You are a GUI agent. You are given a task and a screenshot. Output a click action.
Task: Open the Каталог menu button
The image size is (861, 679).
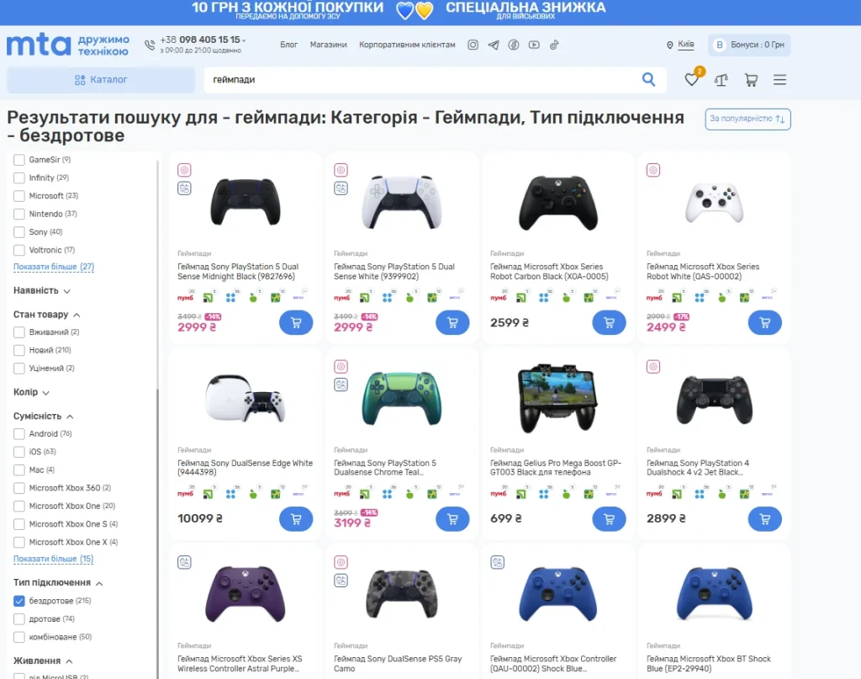(101, 80)
